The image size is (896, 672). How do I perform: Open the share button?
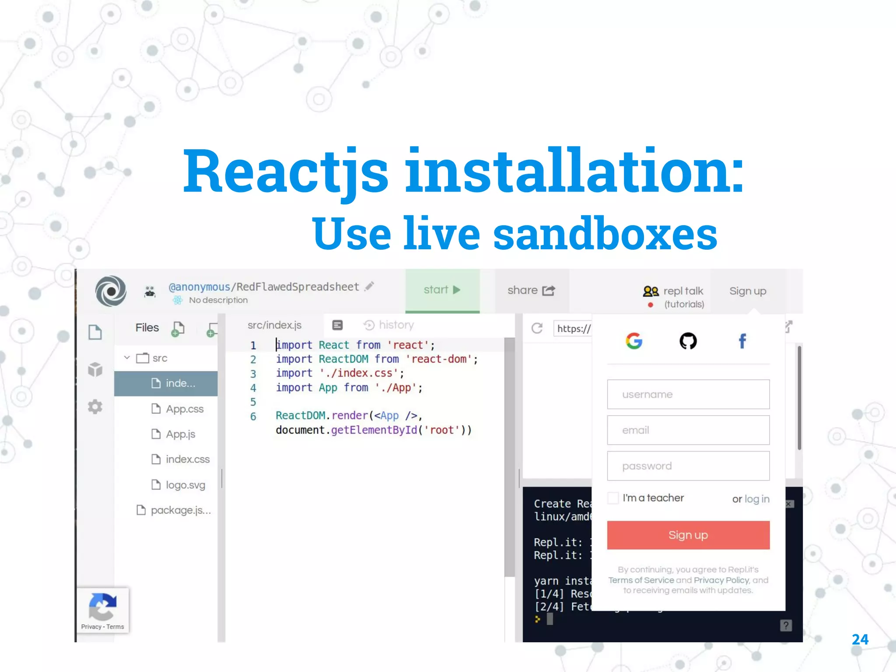pos(532,290)
